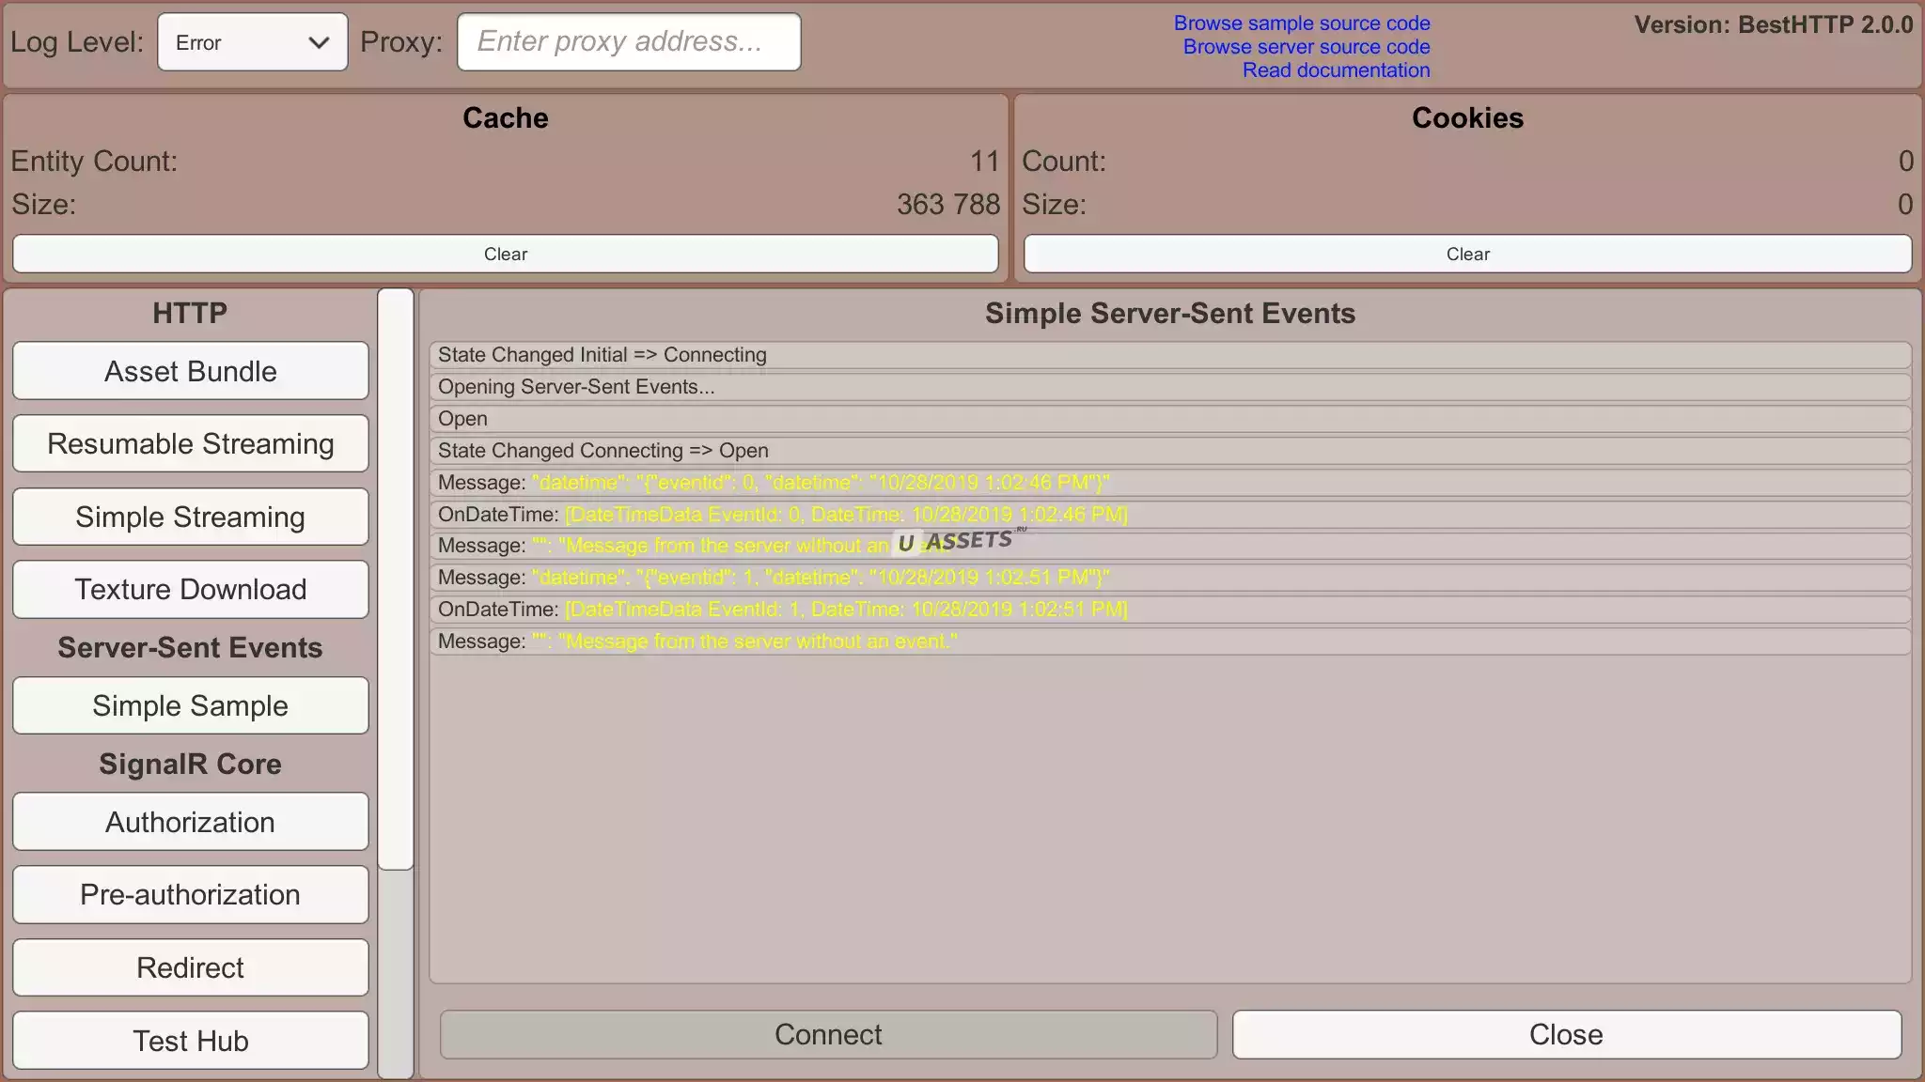The height and width of the screenshot is (1082, 1925).
Task: Select the Test Hub sample
Action: click(190, 1041)
